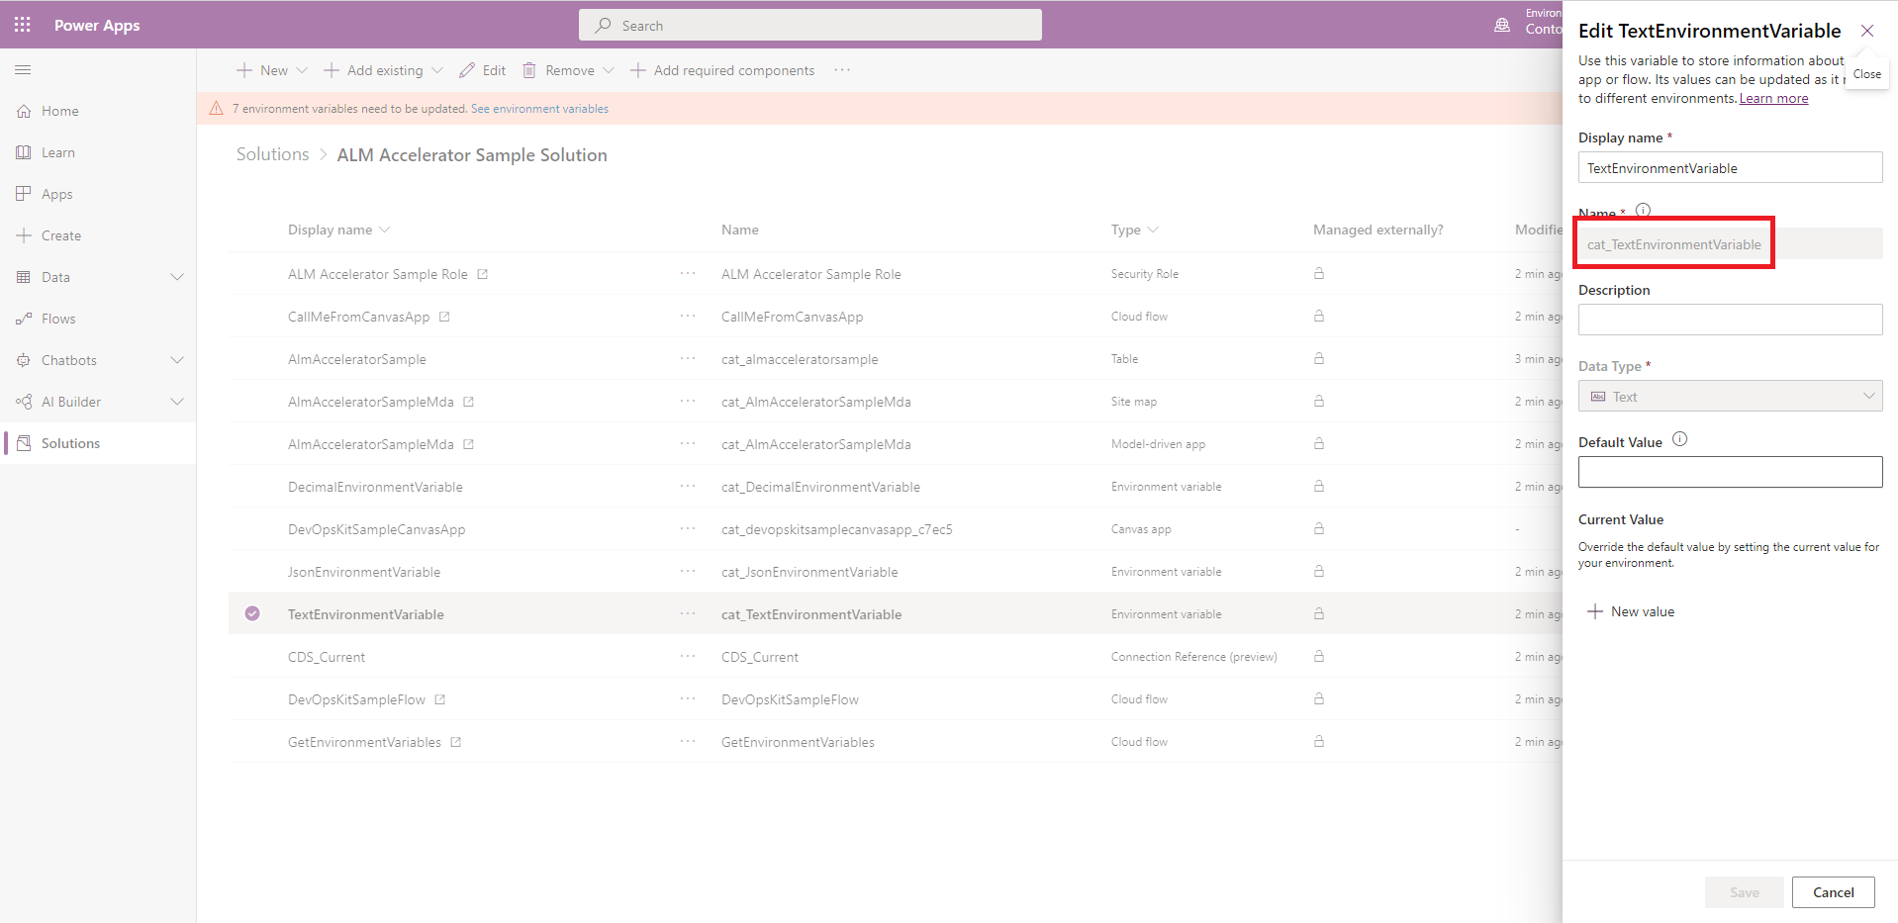Open the Learn more link

click(x=1773, y=98)
